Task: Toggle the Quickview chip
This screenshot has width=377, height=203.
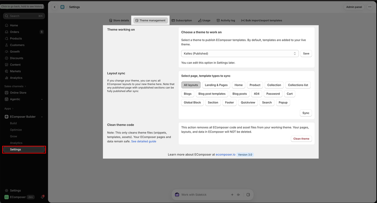Action: 248,102
